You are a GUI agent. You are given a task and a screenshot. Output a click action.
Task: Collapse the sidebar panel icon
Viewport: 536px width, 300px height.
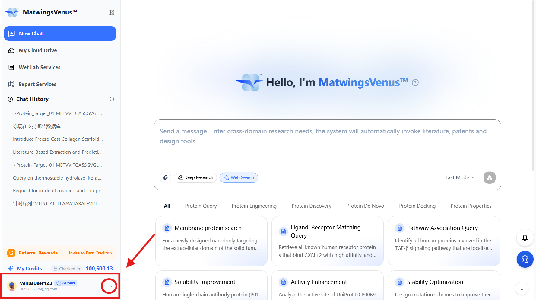coord(111,12)
